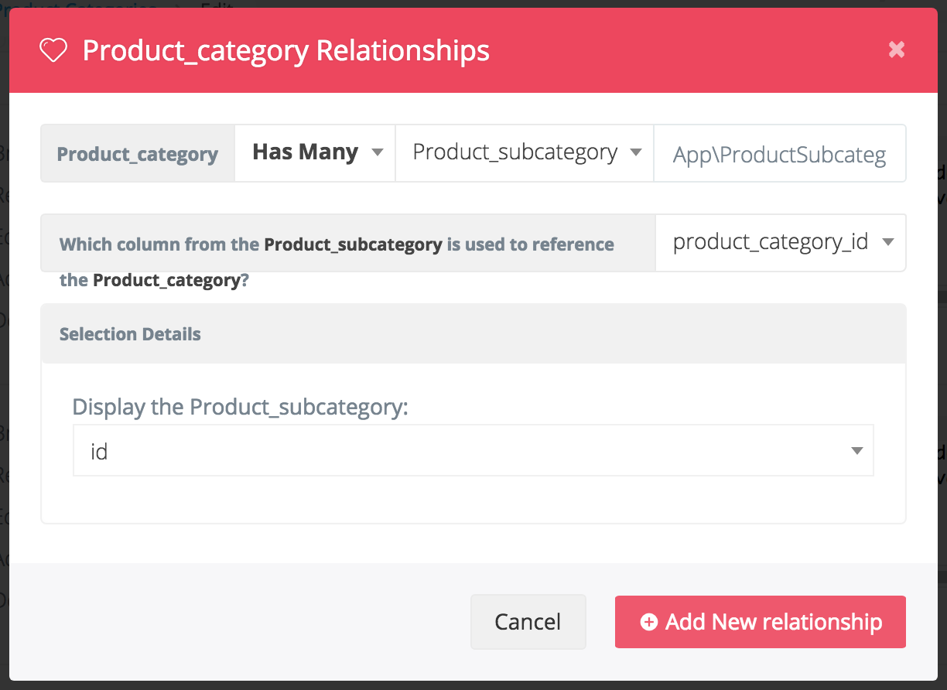Open the Product_subcategory model dropdown
Viewport: 947px width, 690px height.
524,152
